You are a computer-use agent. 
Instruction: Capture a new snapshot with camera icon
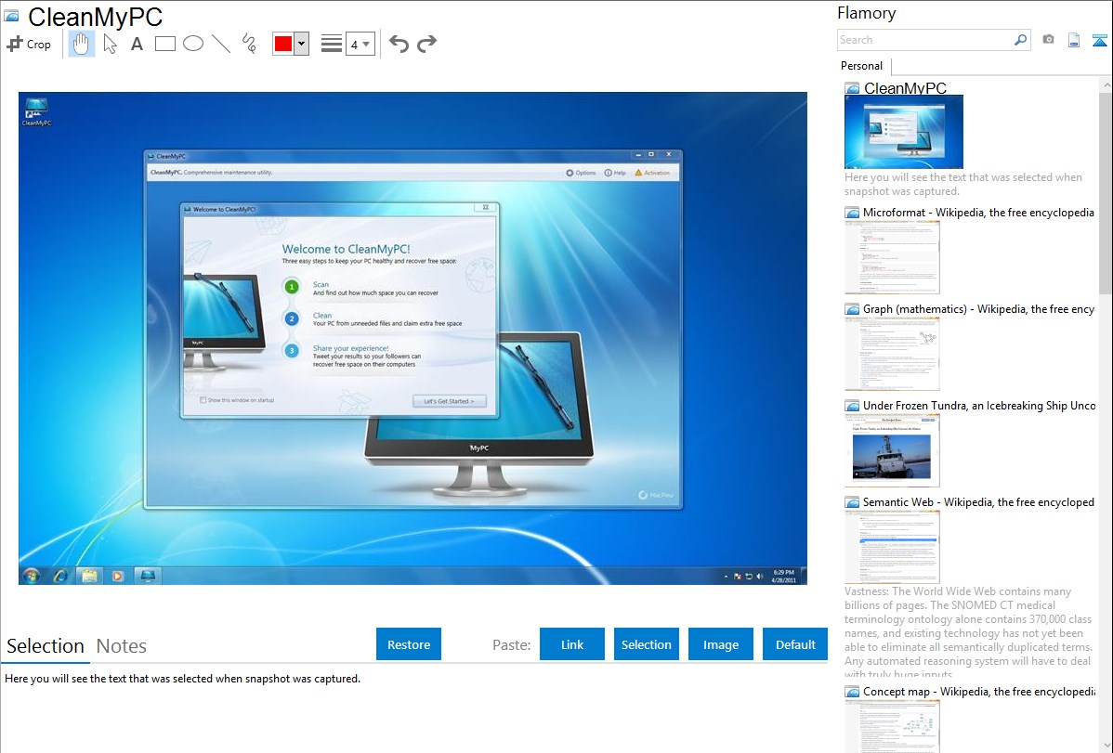[x=1048, y=40]
